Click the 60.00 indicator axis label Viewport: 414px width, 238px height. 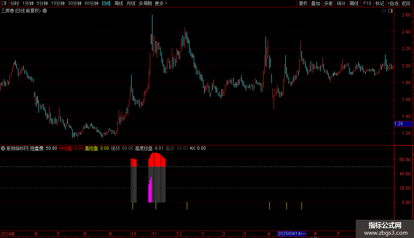point(405,160)
